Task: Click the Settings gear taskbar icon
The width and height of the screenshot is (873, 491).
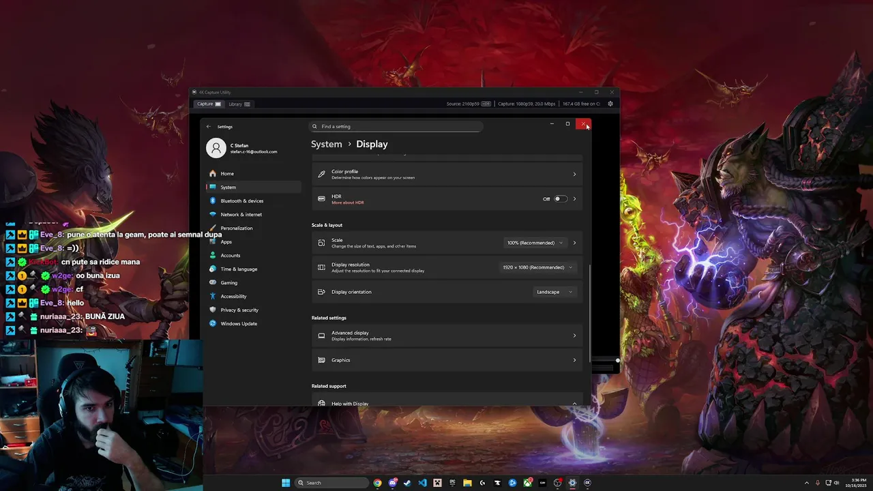Action: [x=572, y=483]
